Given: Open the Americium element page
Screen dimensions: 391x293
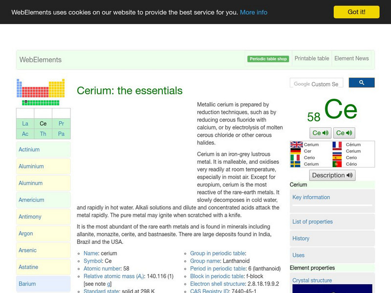Looking at the screenshot, I should tap(33, 200).
